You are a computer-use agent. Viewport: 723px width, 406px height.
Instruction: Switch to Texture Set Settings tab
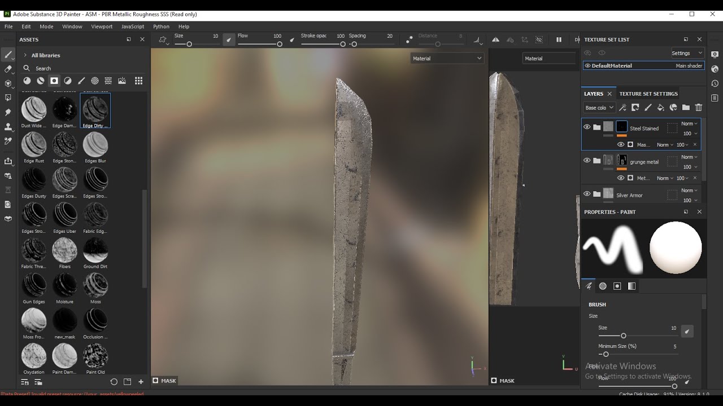648,94
